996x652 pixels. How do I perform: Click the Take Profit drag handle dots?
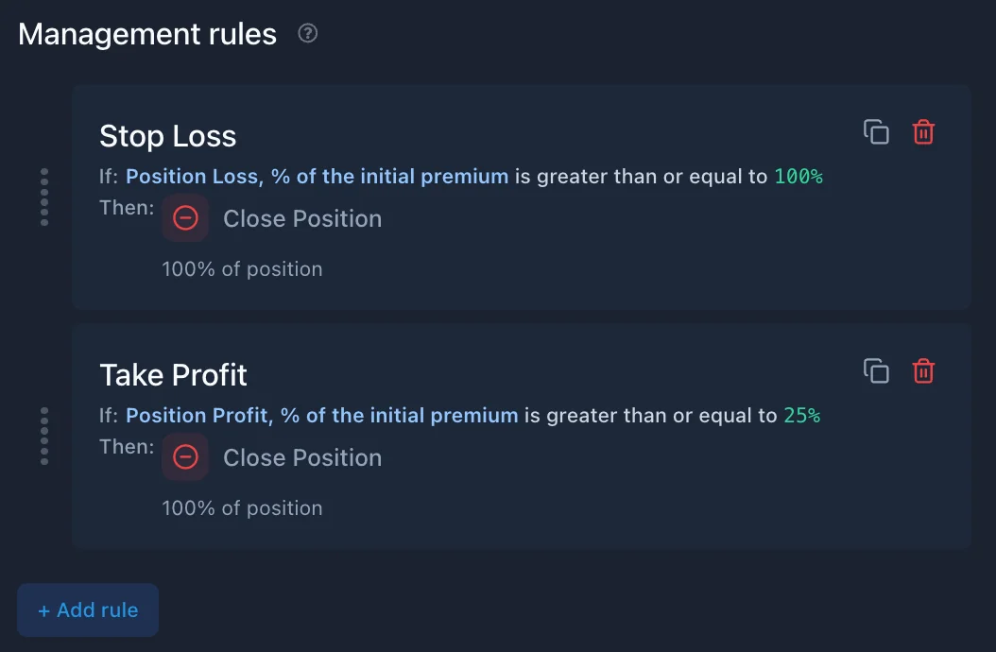(x=44, y=436)
